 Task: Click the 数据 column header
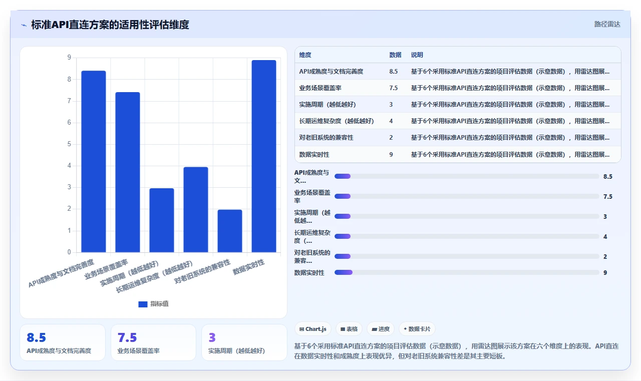395,55
